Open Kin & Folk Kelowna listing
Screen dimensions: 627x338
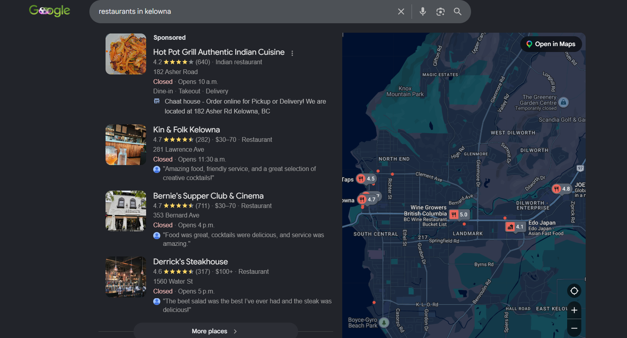[x=186, y=130]
